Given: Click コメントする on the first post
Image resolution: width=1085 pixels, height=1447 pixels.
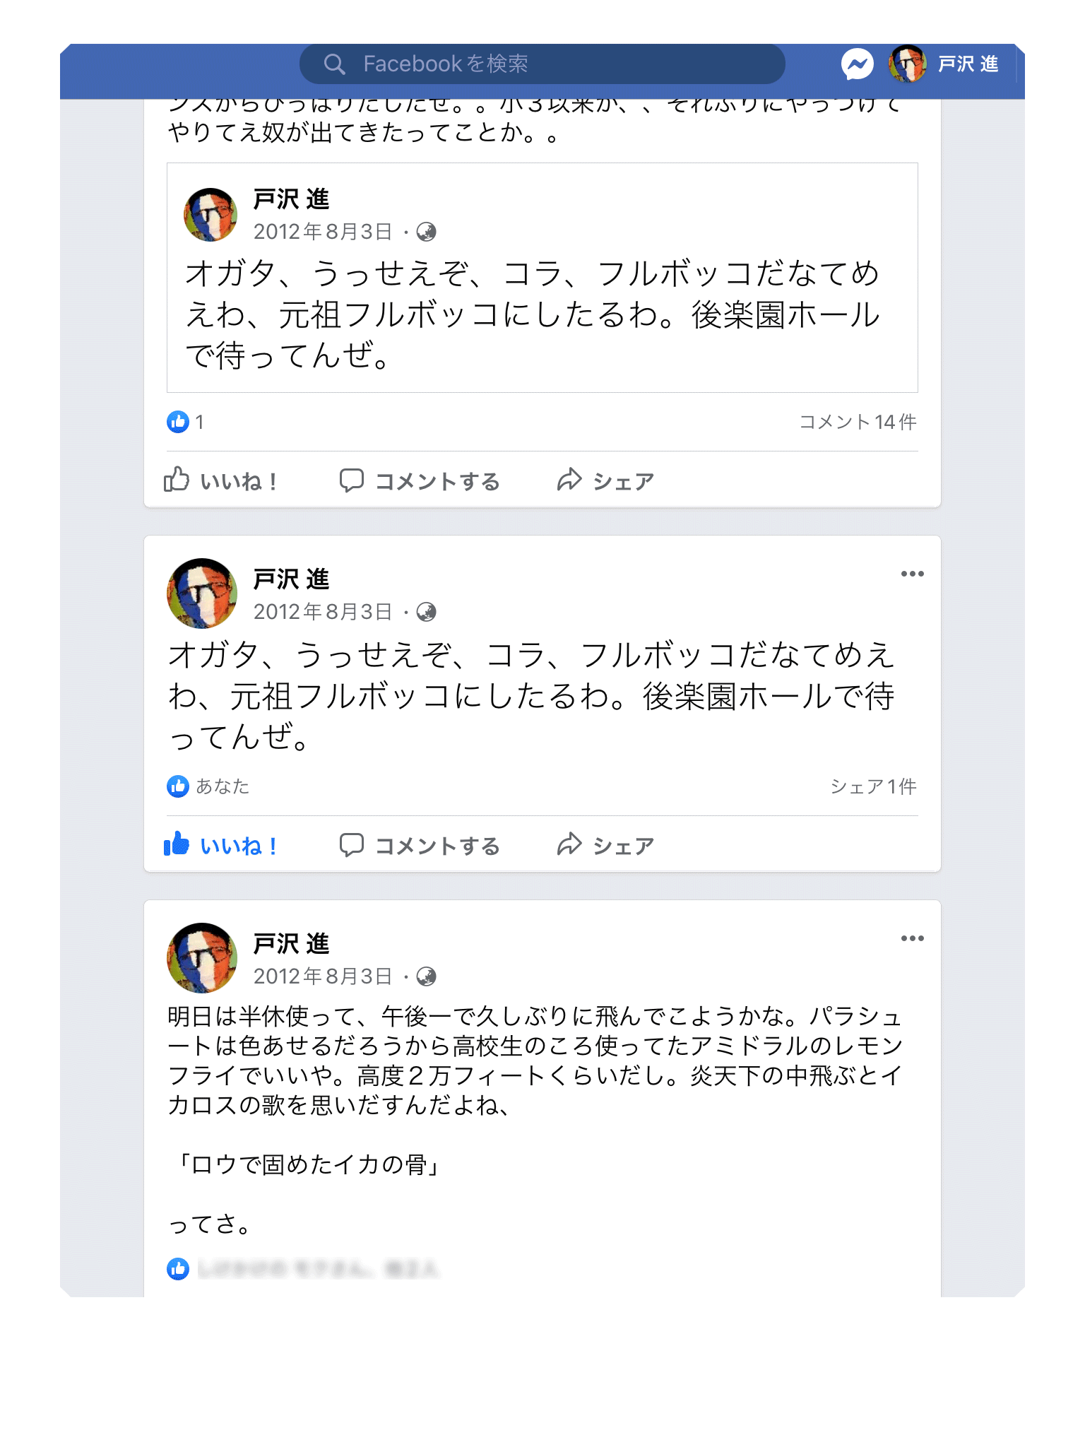Looking at the screenshot, I should tap(420, 480).
